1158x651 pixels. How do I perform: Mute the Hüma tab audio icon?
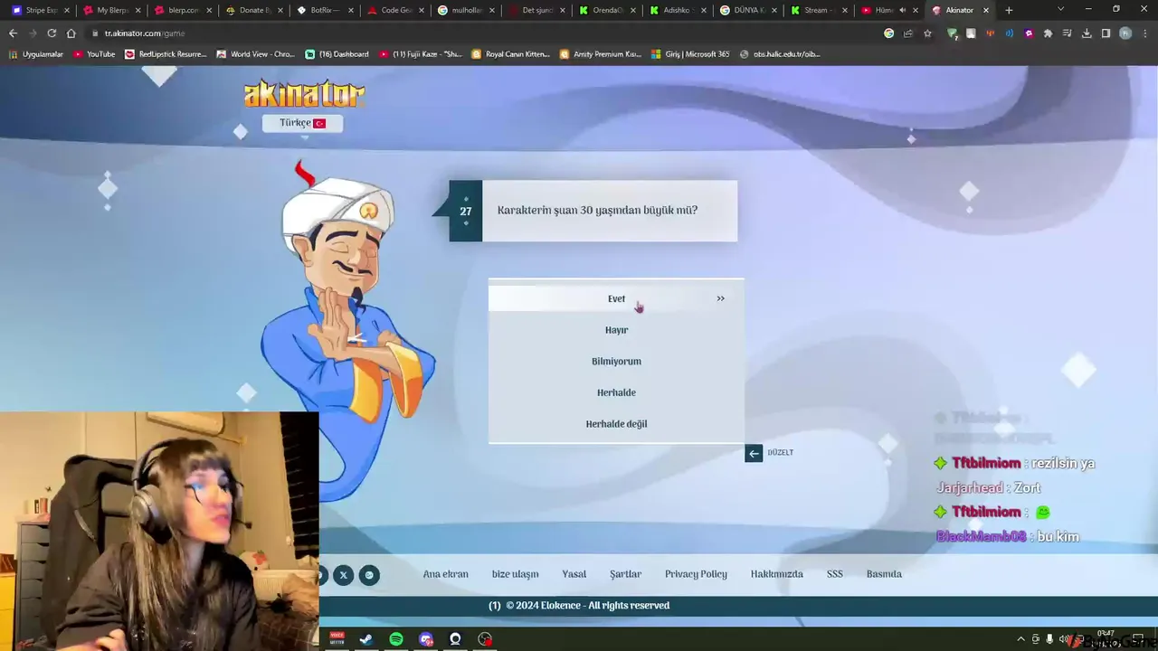(x=902, y=10)
